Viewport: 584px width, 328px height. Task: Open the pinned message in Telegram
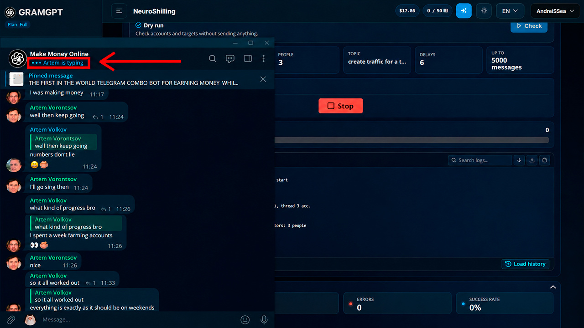click(x=133, y=79)
